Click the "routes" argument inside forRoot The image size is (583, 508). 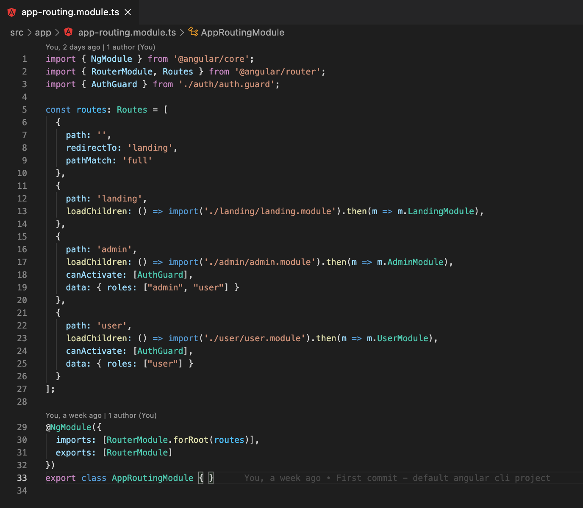point(229,440)
